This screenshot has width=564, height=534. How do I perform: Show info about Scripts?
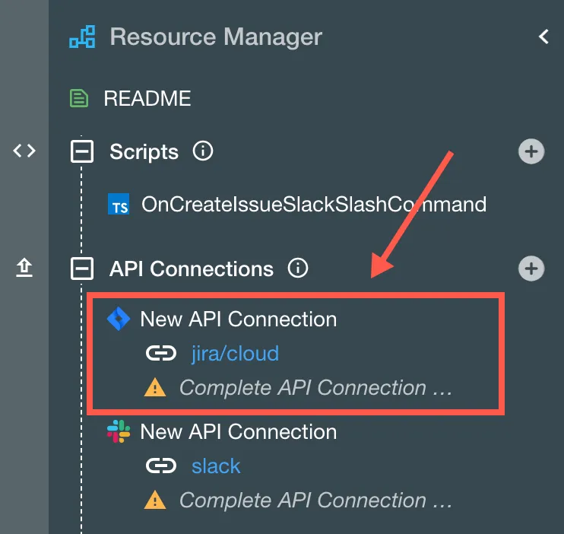203,151
